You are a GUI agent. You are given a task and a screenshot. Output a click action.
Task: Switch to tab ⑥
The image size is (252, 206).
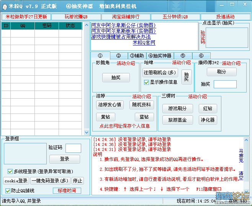(x=201, y=56)
